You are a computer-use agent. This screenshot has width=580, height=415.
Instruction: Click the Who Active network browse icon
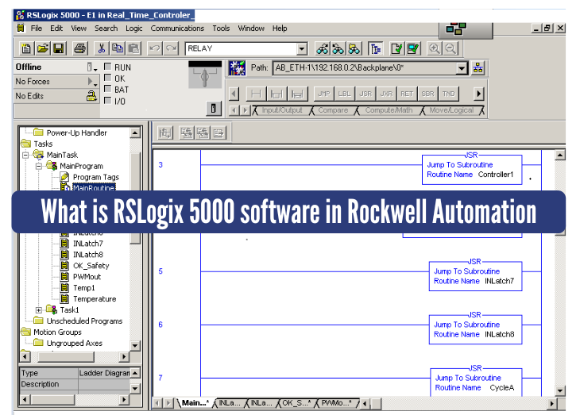(478, 68)
